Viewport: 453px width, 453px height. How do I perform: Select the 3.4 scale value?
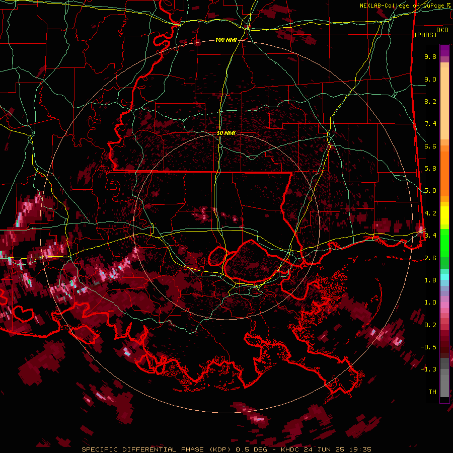pos(430,235)
